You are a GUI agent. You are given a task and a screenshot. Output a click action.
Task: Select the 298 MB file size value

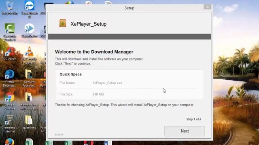(x=98, y=94)
